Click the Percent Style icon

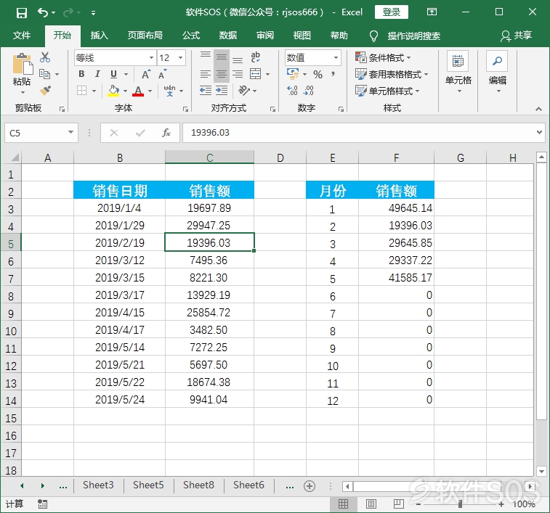pos(318,74)
